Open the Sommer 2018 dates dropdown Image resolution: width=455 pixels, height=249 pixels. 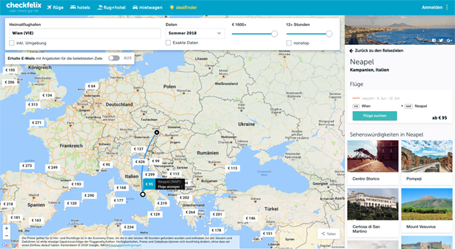coord(195,33)
